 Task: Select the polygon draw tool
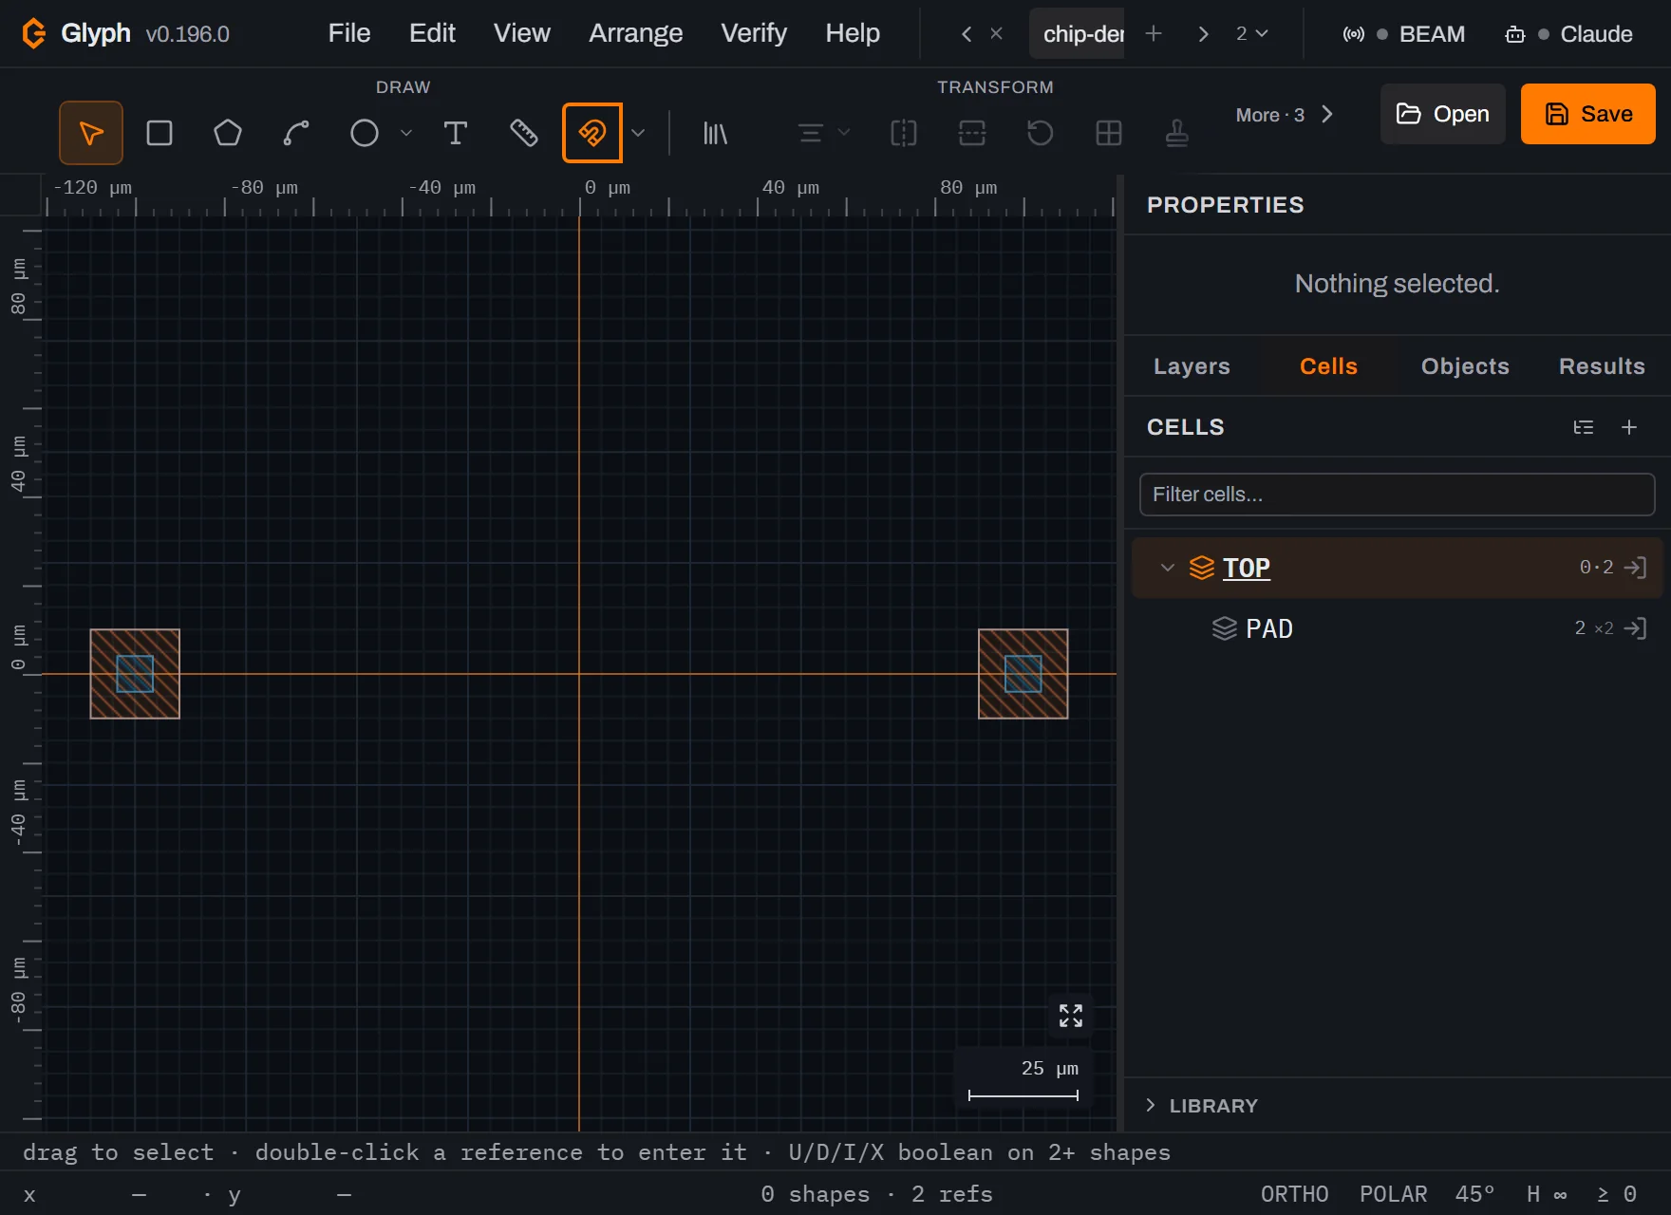tap(228, 133)
